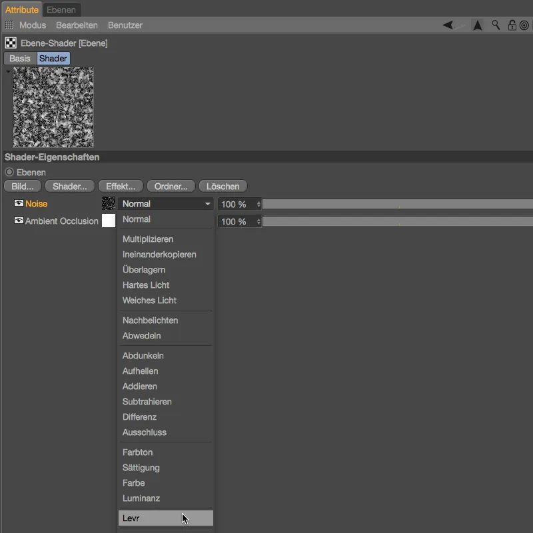The height and width of the screenshot is (533, 533).
Task: Click the target new attribute manager icon
Action: [x=524, y=25]
